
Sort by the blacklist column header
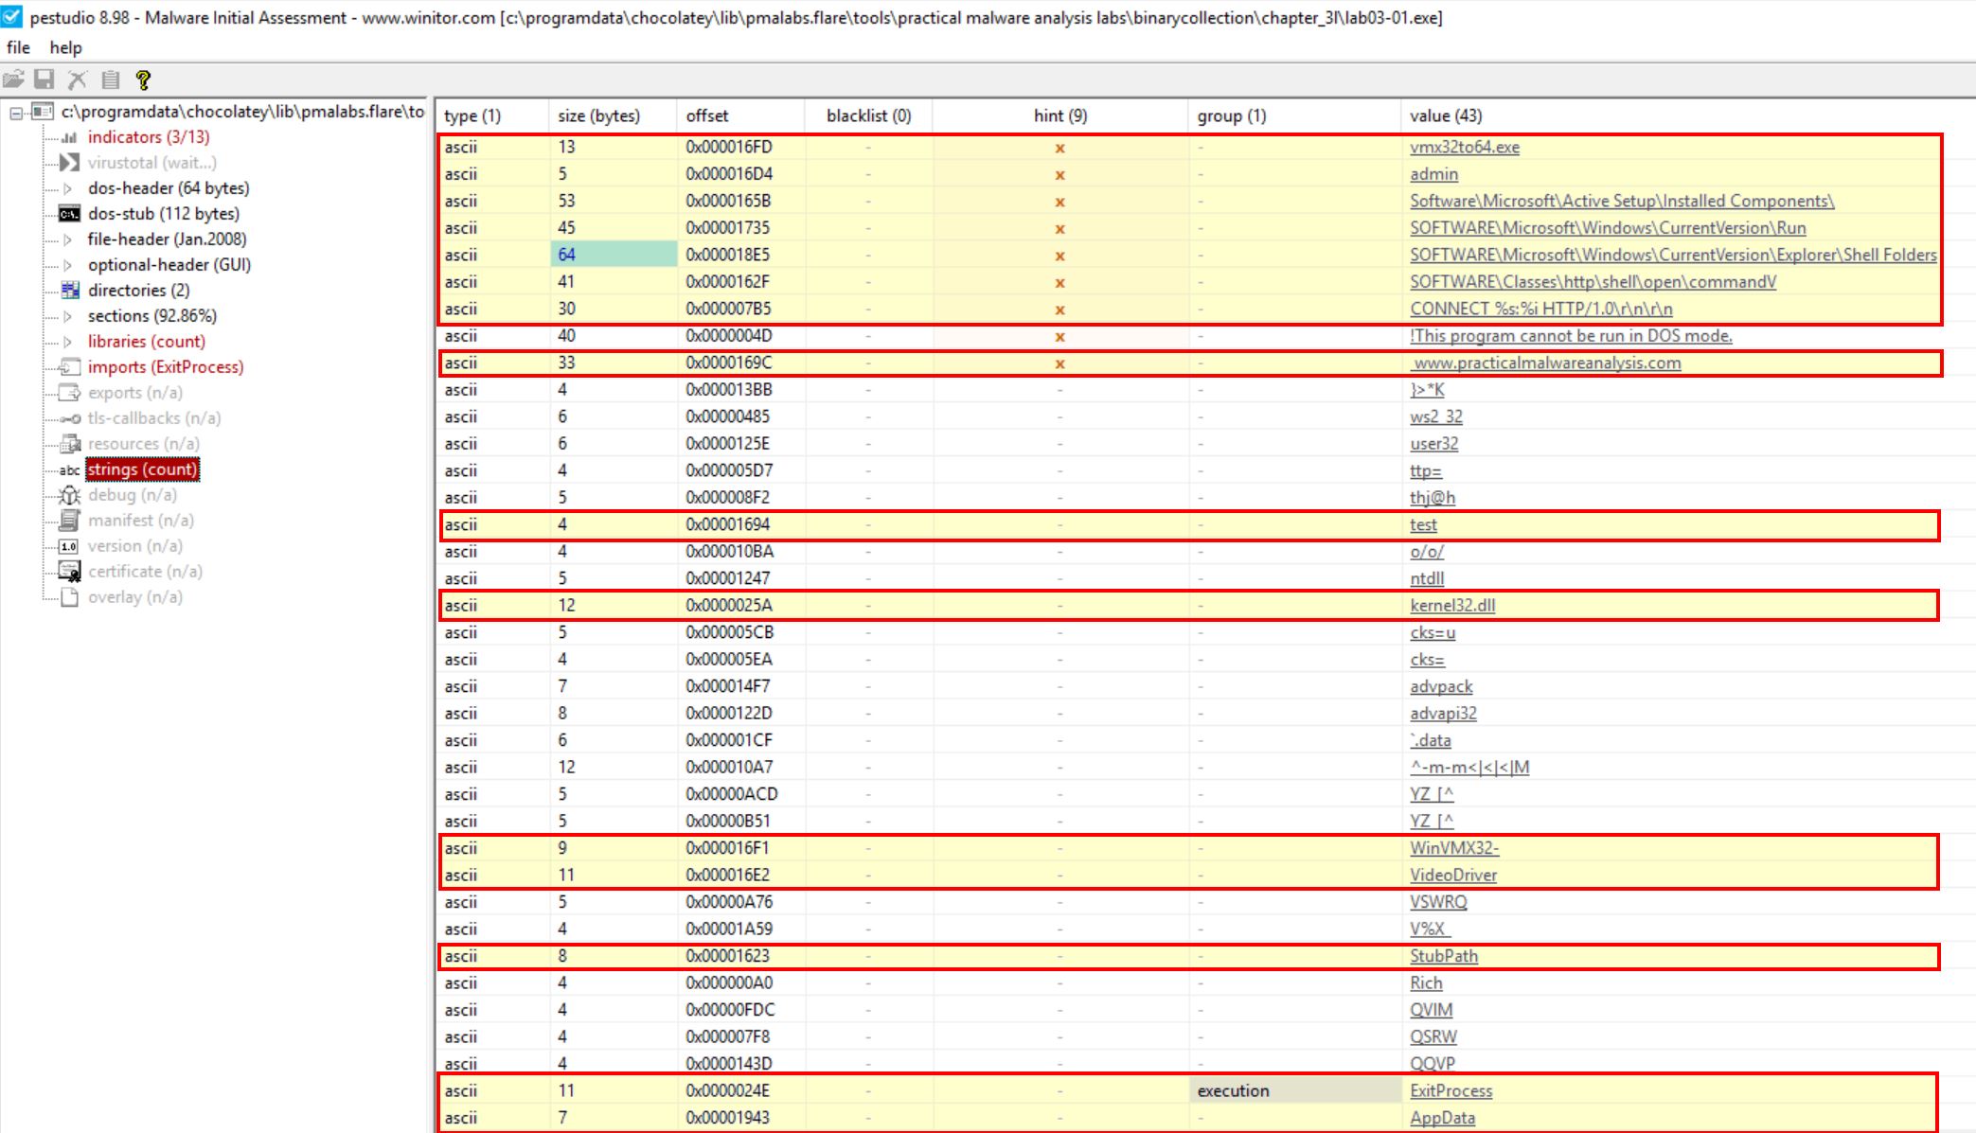[868, 115]
